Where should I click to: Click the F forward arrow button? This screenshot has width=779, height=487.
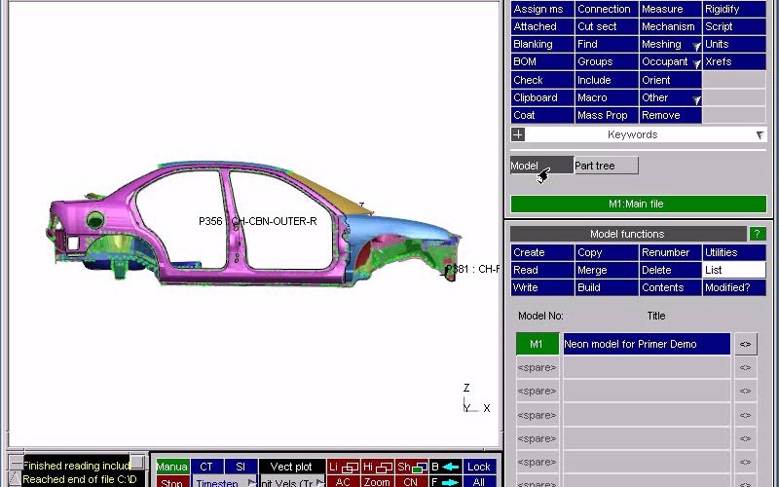click(445, 481)
